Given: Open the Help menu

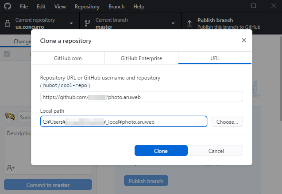Looking at the screenshot, I should click(x=139, y=7).
